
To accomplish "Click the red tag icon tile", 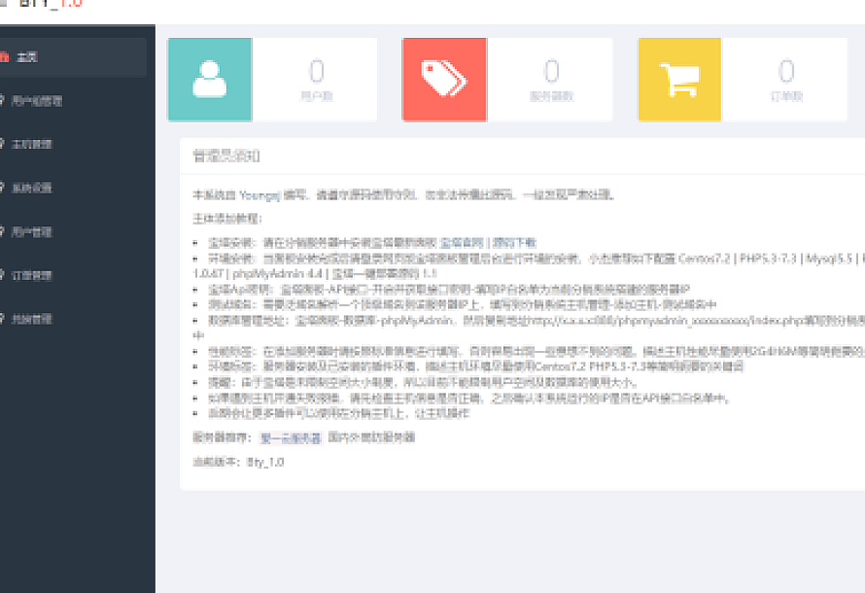I will tap(444, 80).
